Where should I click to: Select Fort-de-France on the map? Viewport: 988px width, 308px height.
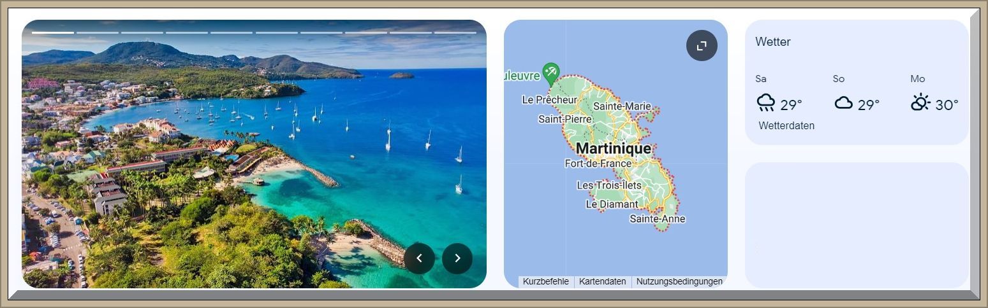coord(598,164)
